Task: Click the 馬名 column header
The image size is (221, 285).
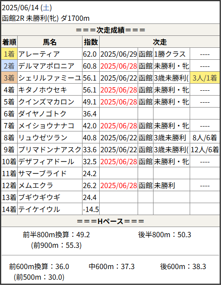Action: pos(50,42)
